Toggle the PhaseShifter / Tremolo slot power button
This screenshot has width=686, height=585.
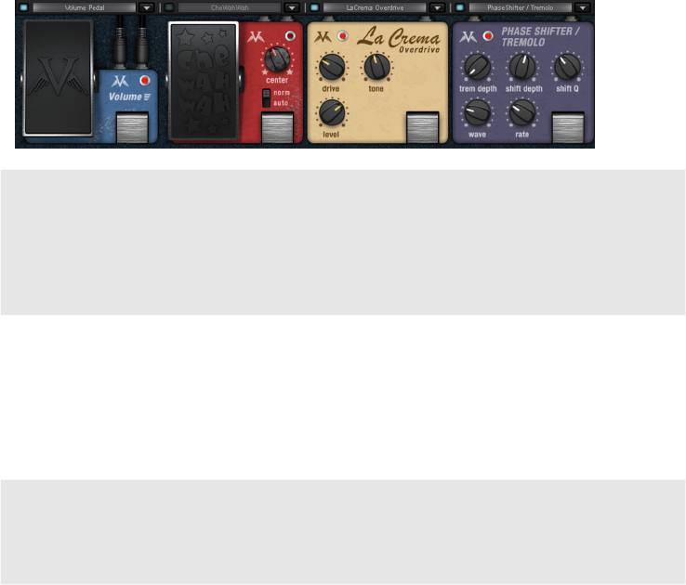tap(459, 7)
